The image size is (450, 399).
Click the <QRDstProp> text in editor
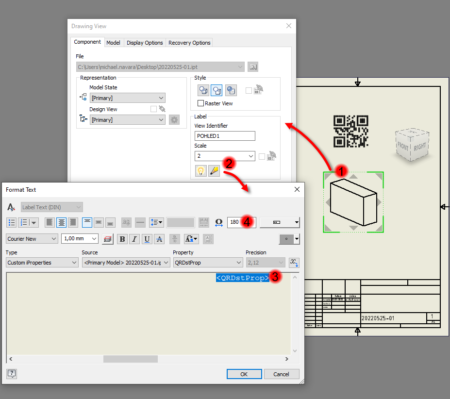tap(243, 278)
